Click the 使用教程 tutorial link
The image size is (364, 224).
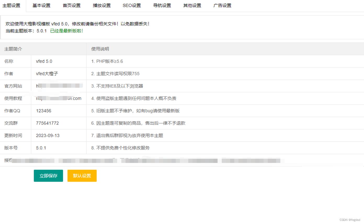point(59,98)
